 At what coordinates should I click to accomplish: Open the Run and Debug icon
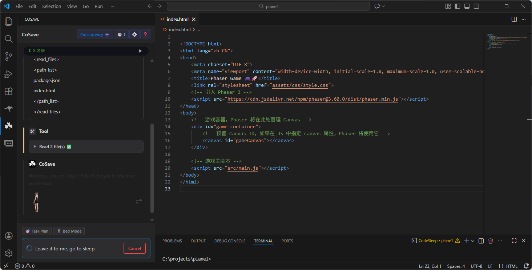9,74
